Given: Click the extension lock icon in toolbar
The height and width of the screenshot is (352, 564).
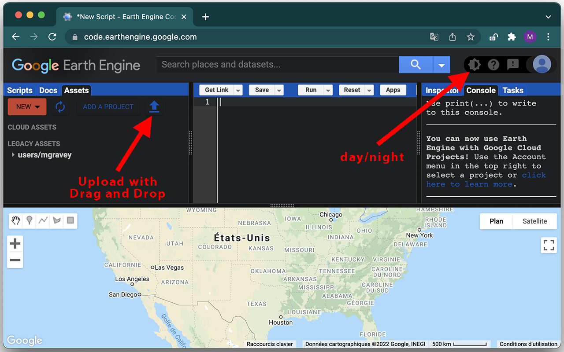Looking at the screenshot, I should click(493, 37).
